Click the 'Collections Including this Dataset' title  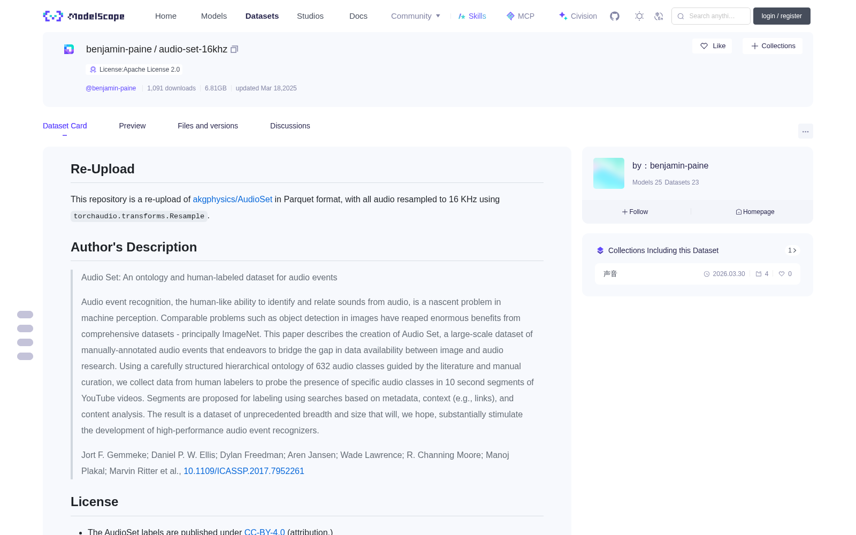(663, 250)
